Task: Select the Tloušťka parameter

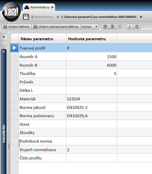Action: tap(27, 74)
